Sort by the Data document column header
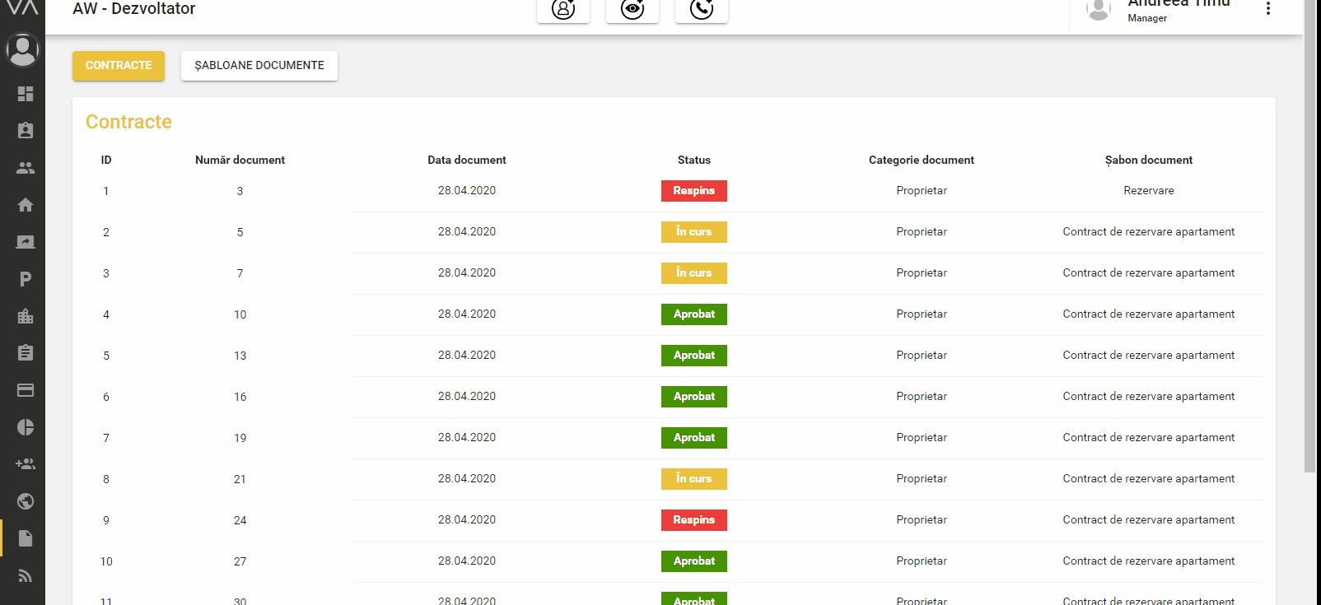Viewport: 1321px width, 605px height. pyautogui.click(x=466, y=161)
